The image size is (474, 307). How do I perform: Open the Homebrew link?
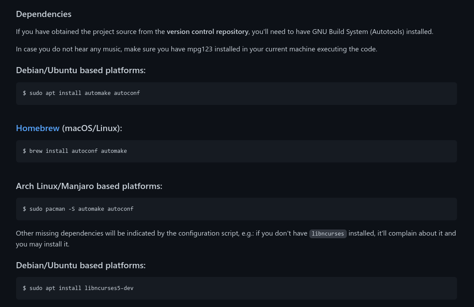click(37, 128)
